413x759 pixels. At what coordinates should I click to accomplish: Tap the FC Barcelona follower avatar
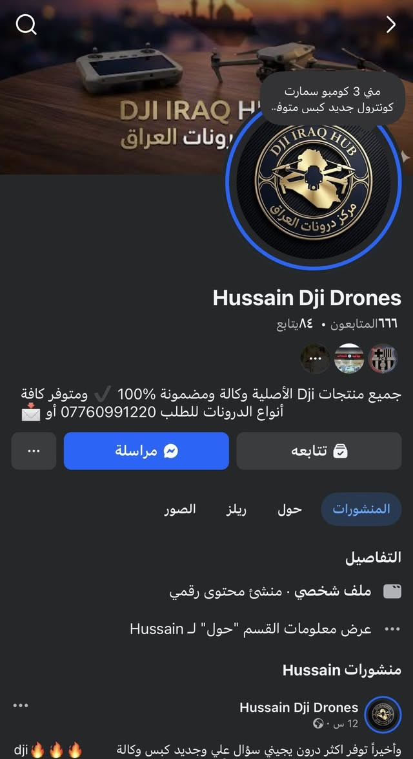click(x=383, y=359)
